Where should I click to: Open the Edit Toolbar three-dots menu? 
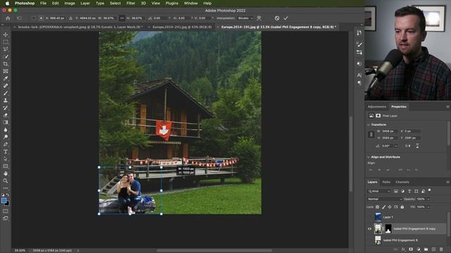coord(6,188)
